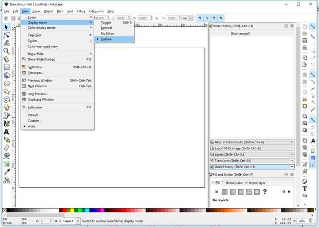Viewport: 319px width, 227px height.
Task: Toggle Page Grid visibility
Action: (57, 35)
